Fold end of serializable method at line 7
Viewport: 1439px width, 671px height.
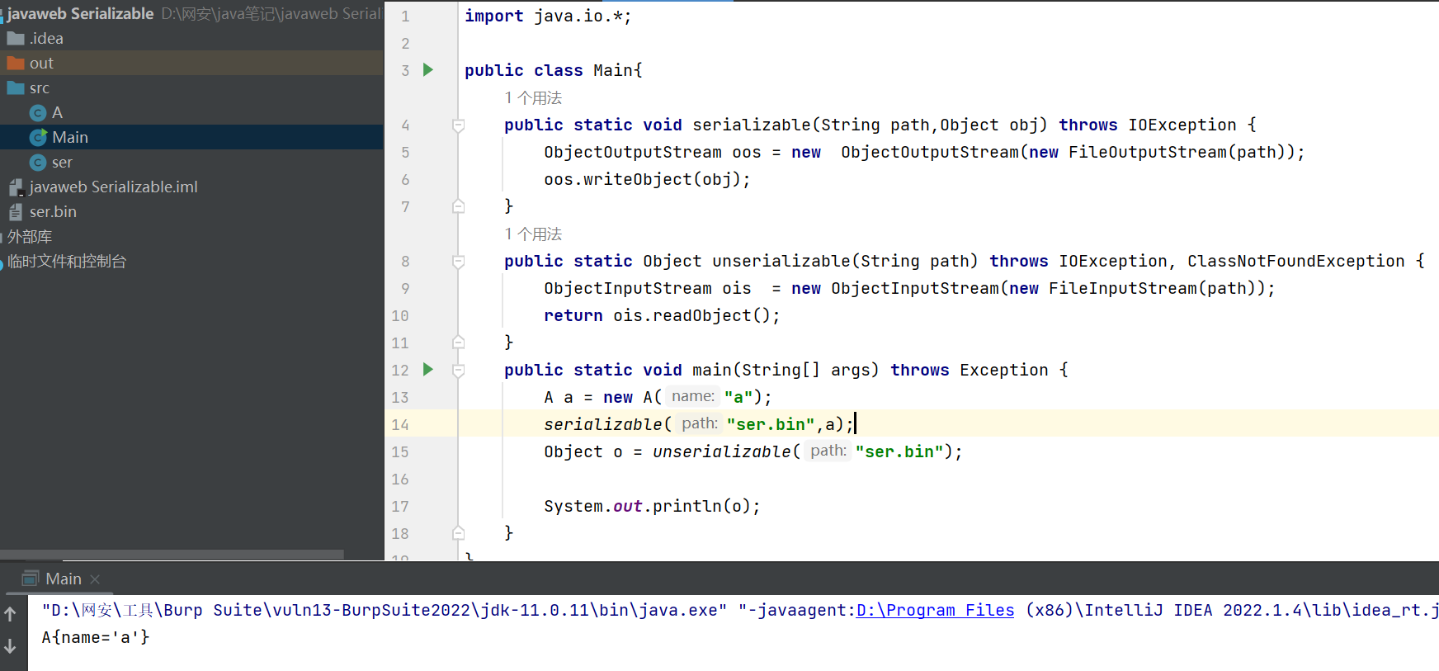(459, 206)
